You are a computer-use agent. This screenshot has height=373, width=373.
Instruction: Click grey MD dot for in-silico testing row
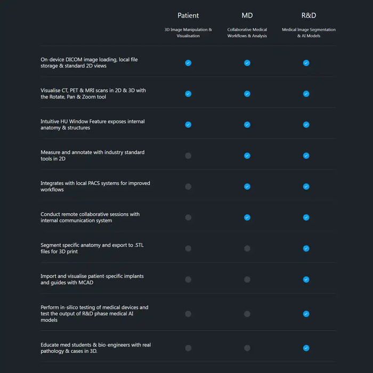tap(247, 314)
